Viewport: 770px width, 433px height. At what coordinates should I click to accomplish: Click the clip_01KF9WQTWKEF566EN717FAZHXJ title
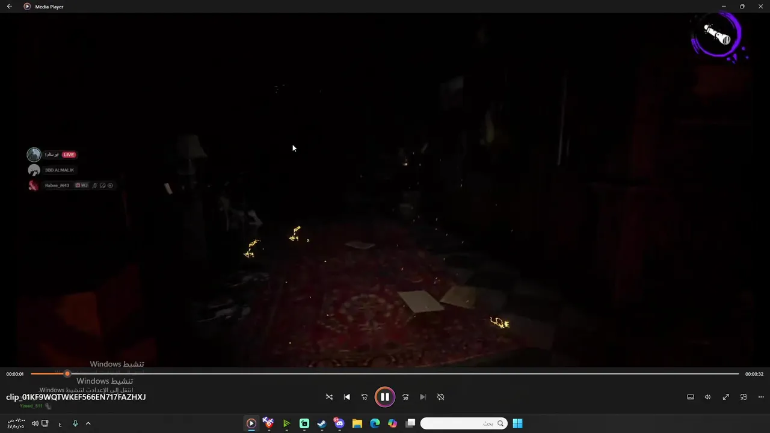point(76,397)
